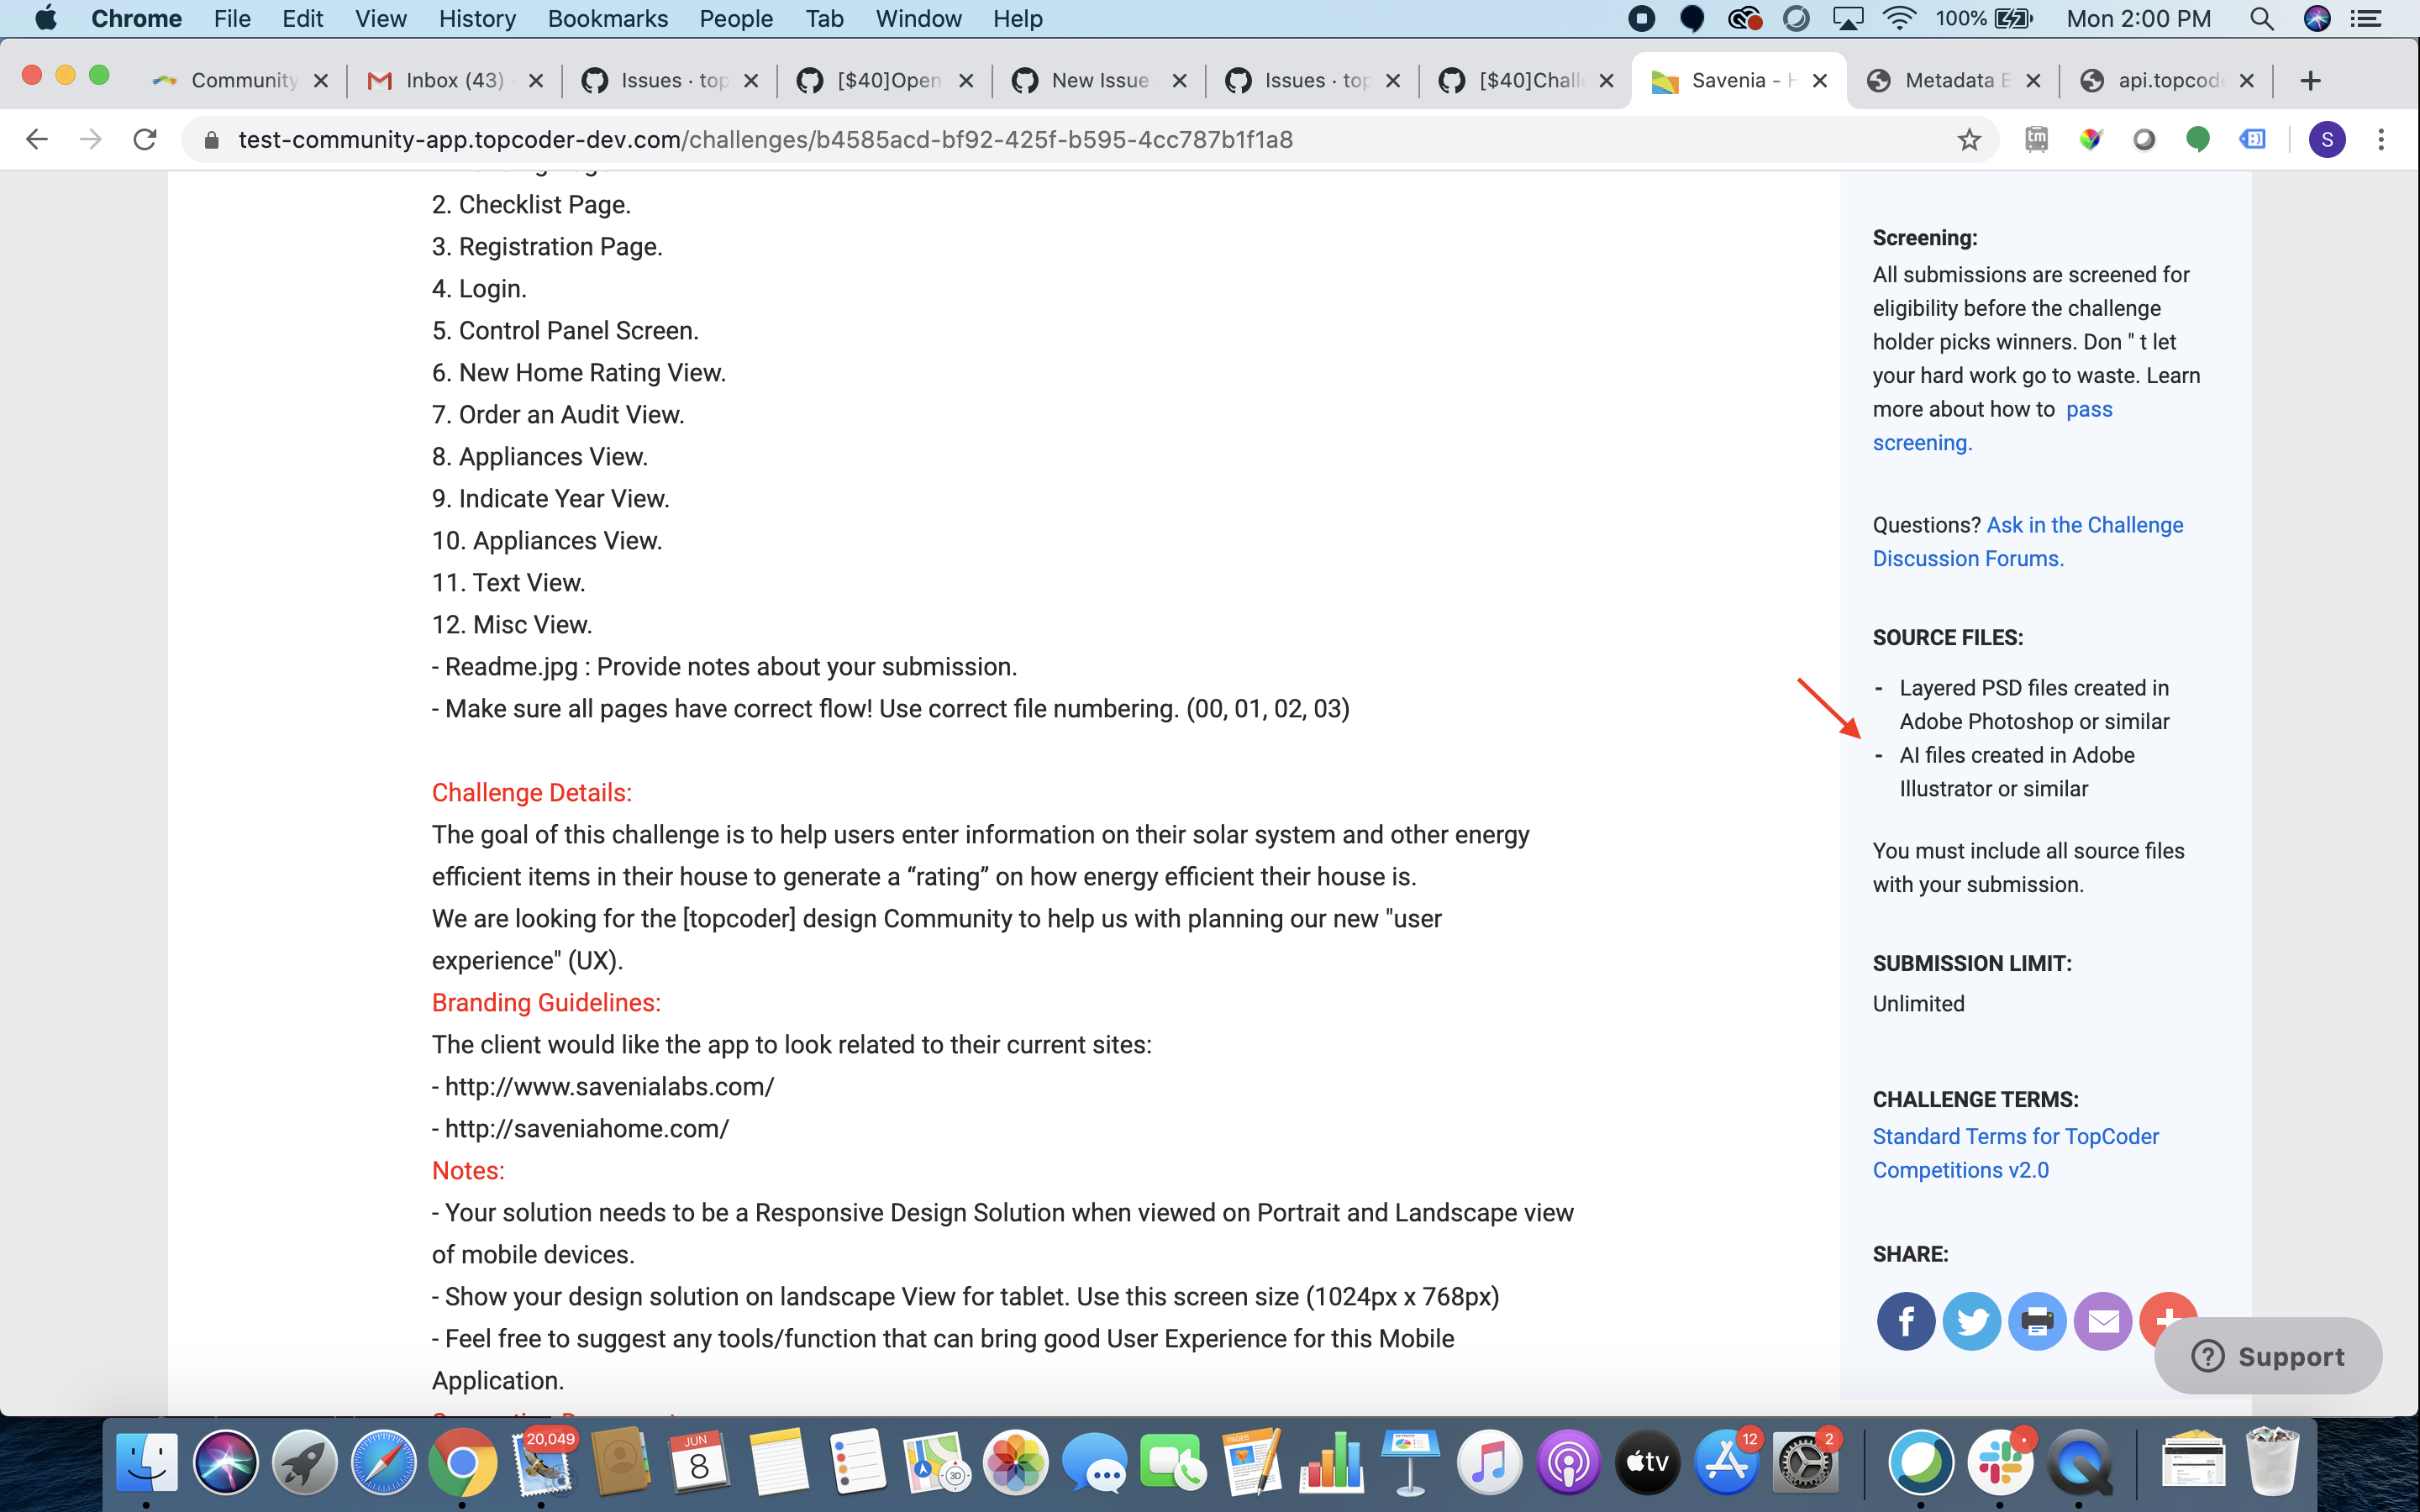Open Trash in the Dock
The image size is (2420, 1512).
tap(2272, 1462)
